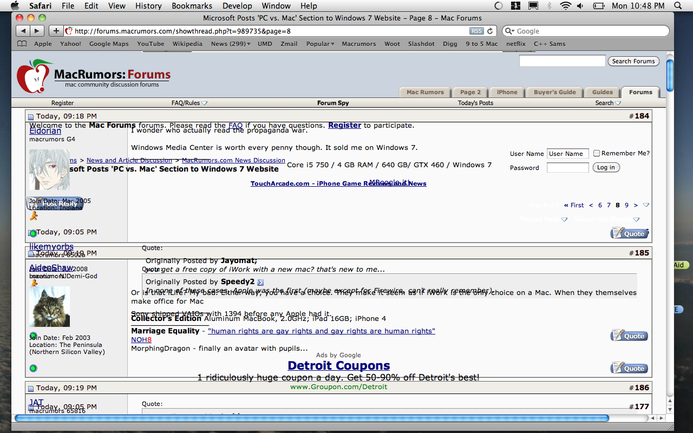Expand the FAQ/Rules dropdown
This screenshot has height=433, width=693.
click(204, 103)
